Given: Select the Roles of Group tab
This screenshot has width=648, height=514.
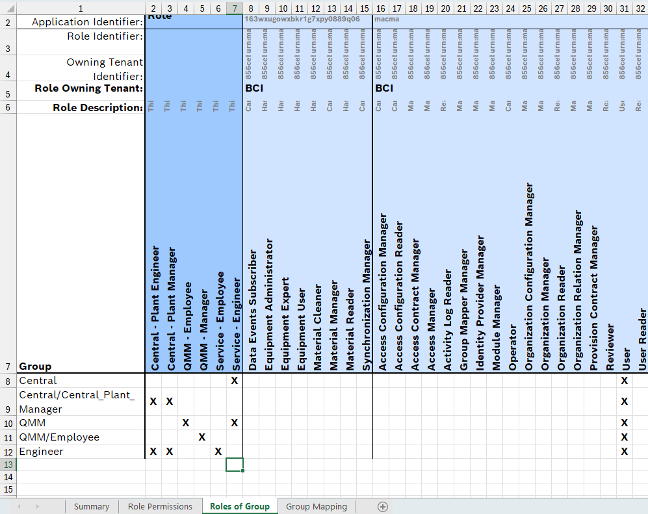Looking at the screenshot, I should pos(240,507).
